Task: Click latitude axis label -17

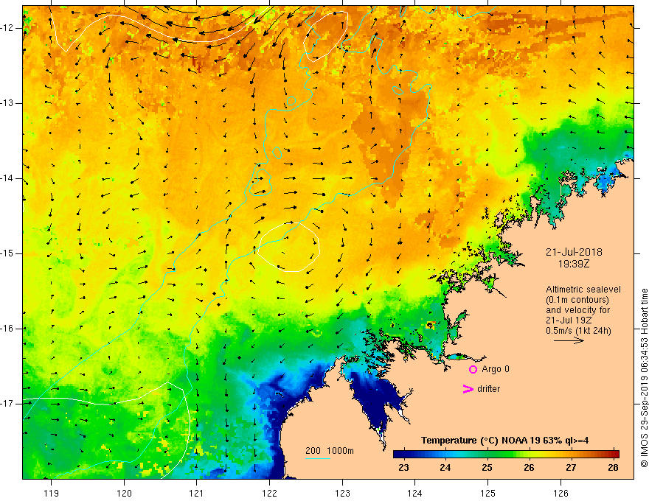Action: pos(7,404)
